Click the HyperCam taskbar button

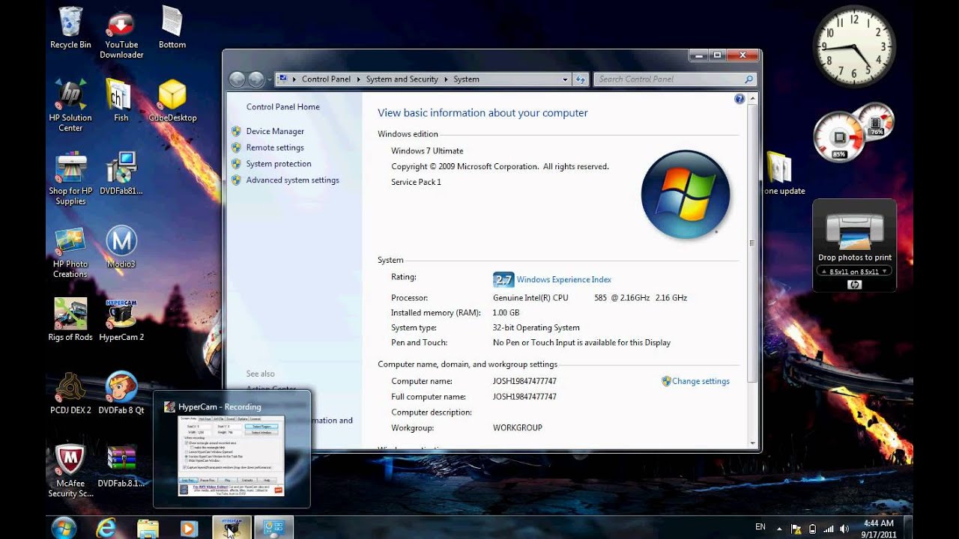point(232,527)
